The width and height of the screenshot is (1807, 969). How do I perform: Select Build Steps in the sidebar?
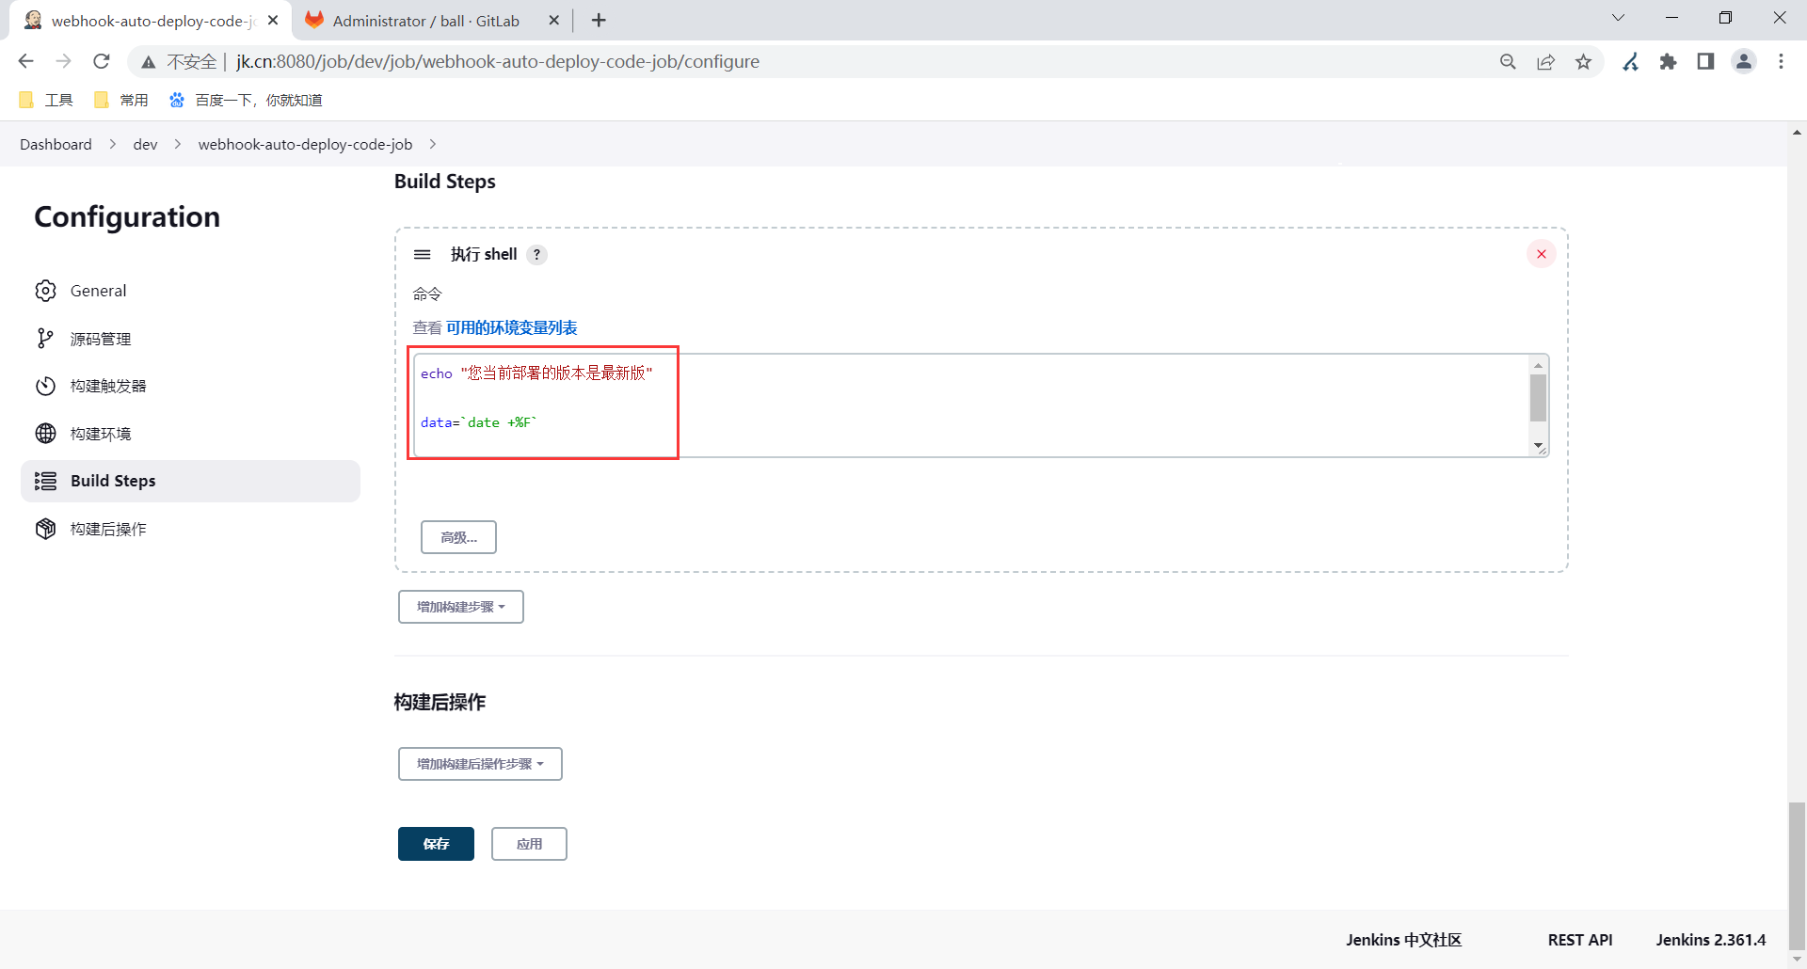click(x=190, y=481)
